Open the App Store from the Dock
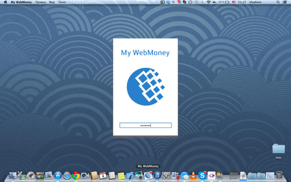Viewport: 291px width, 182px height. (58, 175)
